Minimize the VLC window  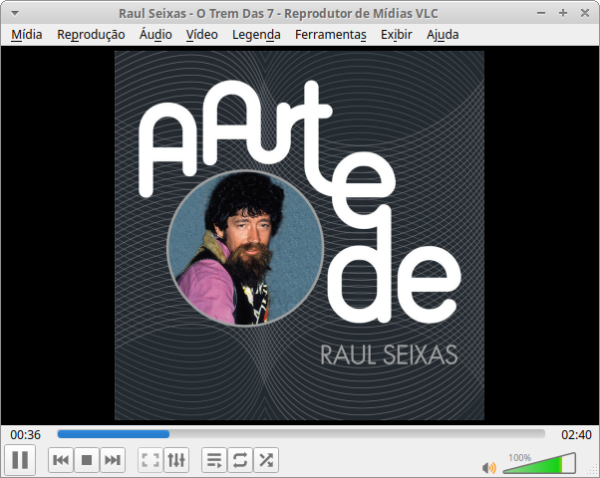click(x=541, y=13)
